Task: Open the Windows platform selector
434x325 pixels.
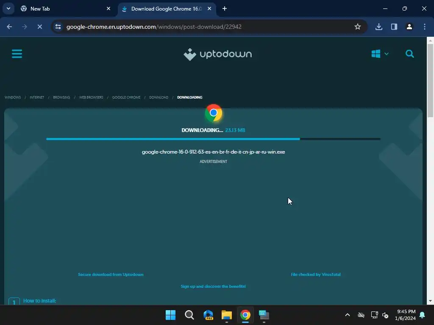Action: point(380,54)
